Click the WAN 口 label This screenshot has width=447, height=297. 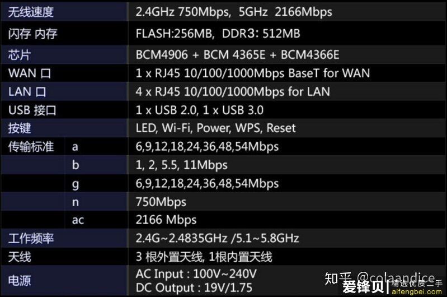tap(30, 73)
